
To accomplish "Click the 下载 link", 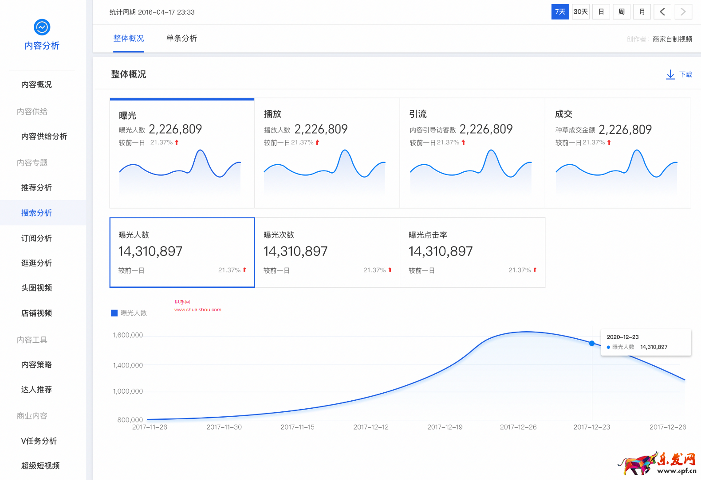I will click(x=685, y=74).
